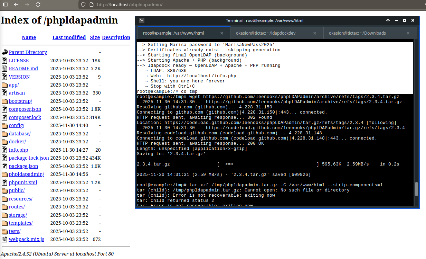Image resolution: width=426 pixels, height=259 pixels.
Task: Click the terminal window menu icon
Action: coord(141,20)
